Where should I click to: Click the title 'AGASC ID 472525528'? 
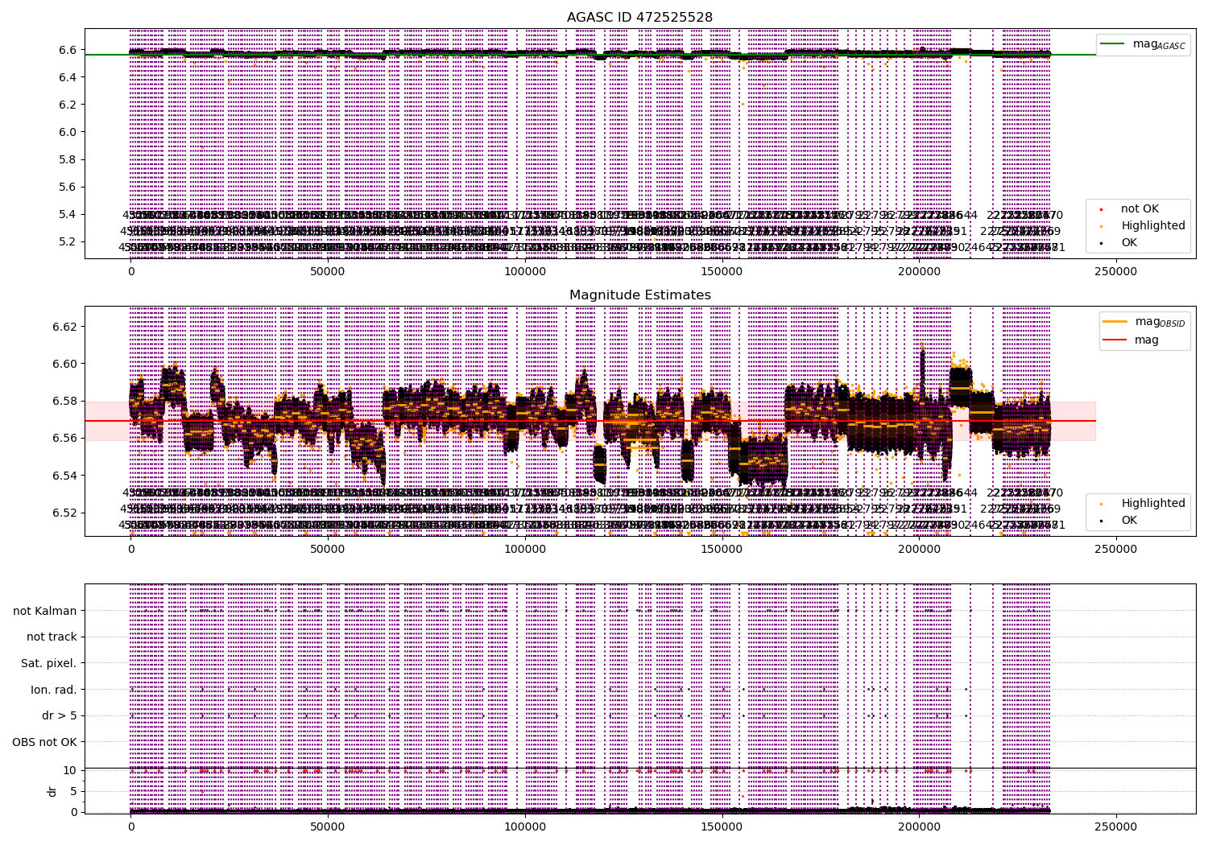tap(639, 18)
